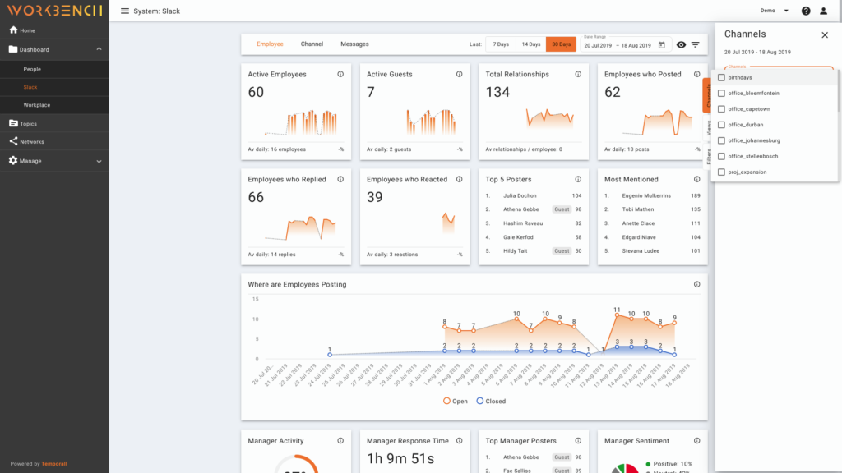
Task: Click Tobi Mathen in Most Mentioned
Action: coord(638,209)
